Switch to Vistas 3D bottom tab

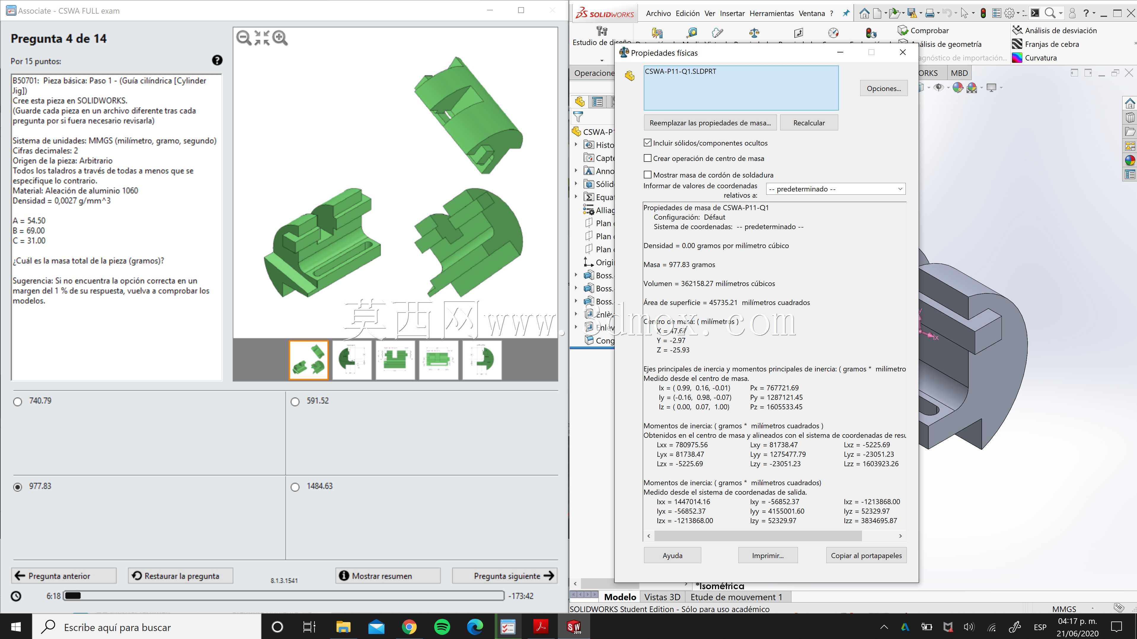[662, 597]
